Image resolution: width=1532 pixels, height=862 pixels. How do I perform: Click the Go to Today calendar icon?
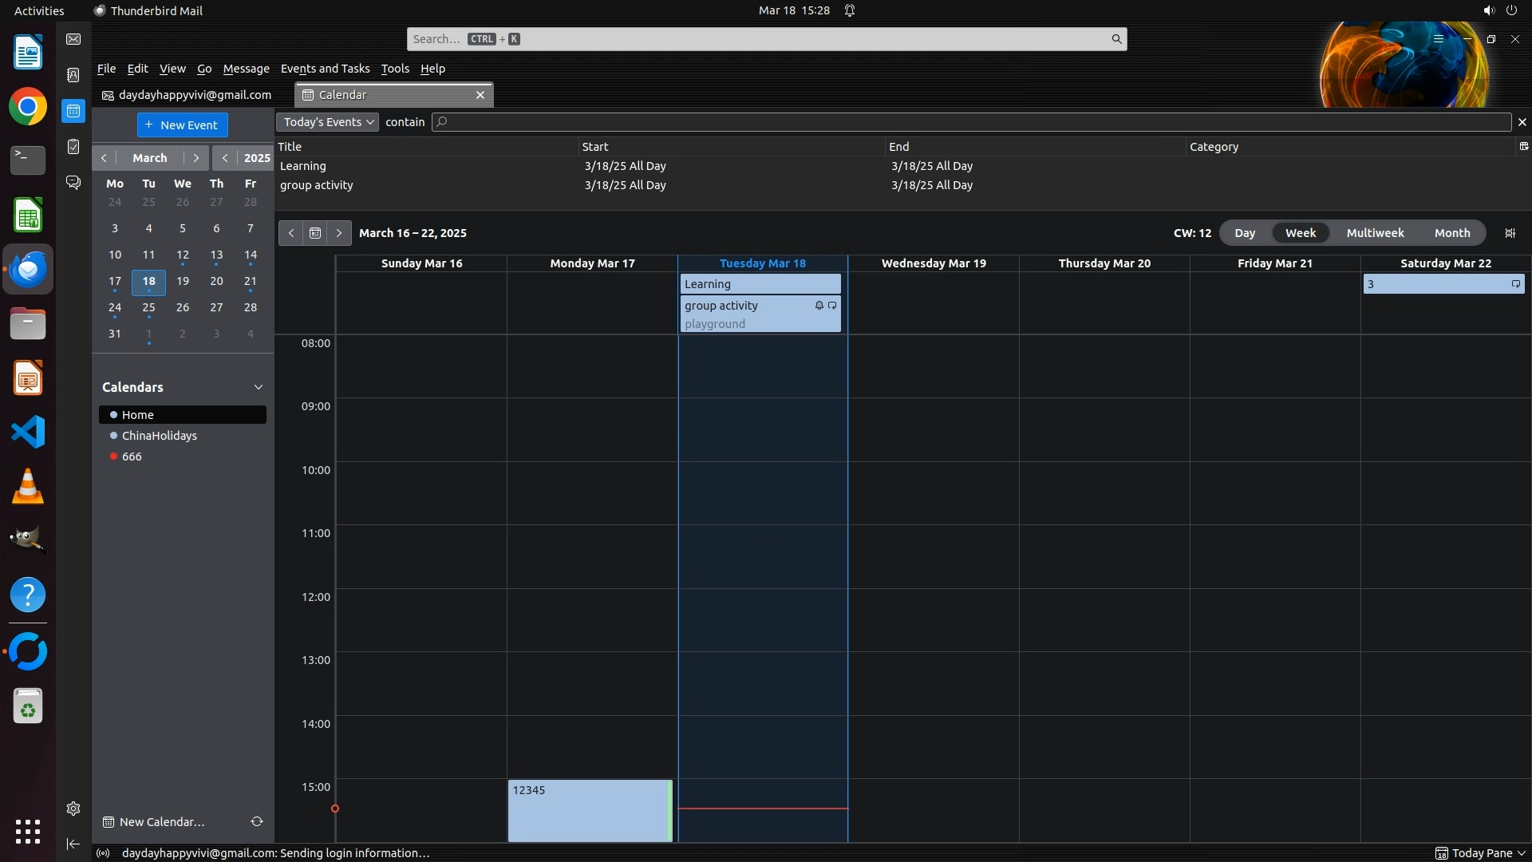(315, 233)
